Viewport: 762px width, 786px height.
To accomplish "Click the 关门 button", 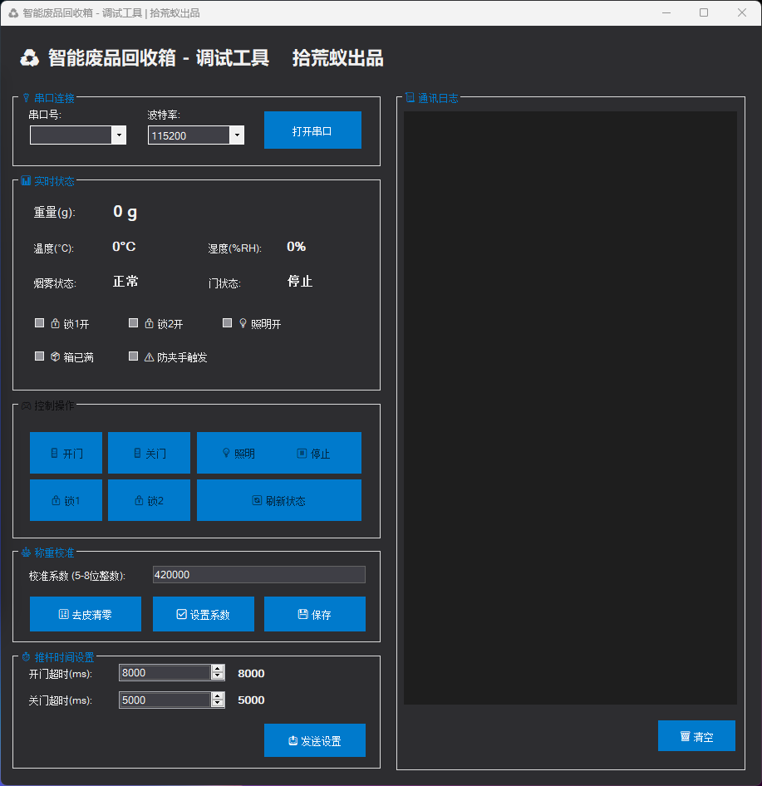I will coord(149,453).
